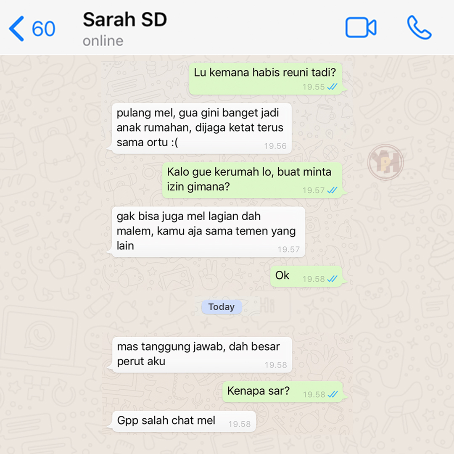Viewport: 454px width, 454px height.
Task: Open Sarah SD contact info from name
Action: [125, 20]
